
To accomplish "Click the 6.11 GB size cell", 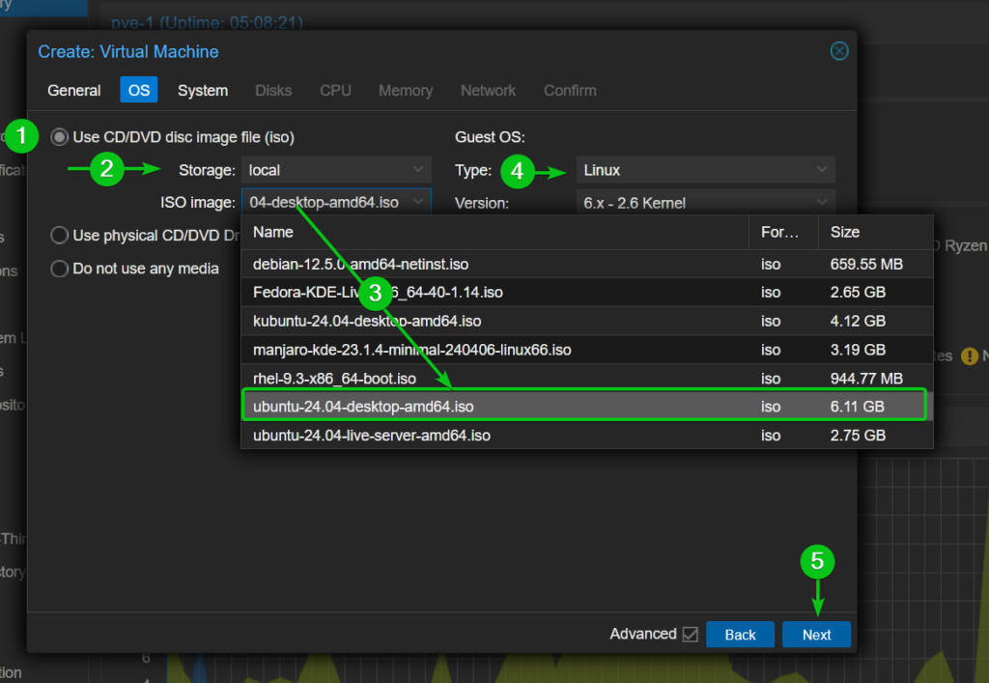I will coord(858,407).
